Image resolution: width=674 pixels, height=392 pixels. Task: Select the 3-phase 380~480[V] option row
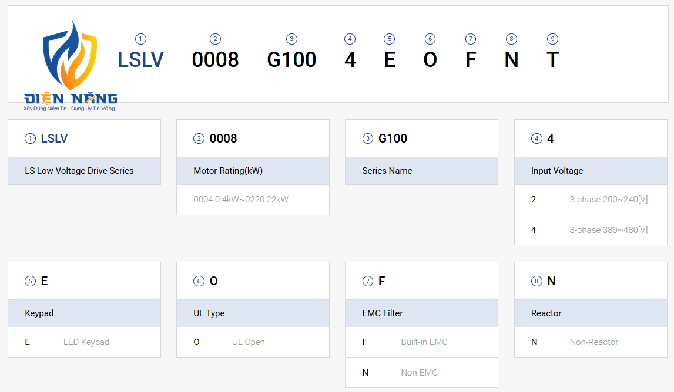coord(591,230)
